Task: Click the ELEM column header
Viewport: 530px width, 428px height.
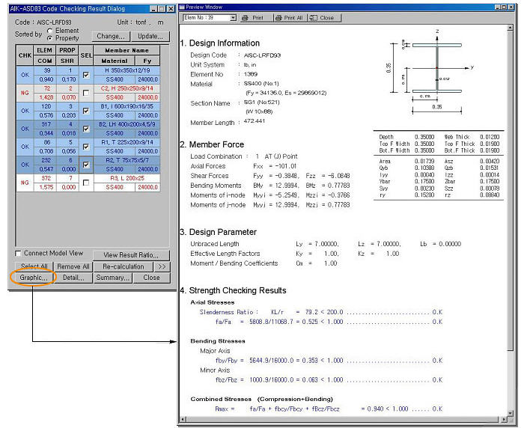Action: click(45, 50)
